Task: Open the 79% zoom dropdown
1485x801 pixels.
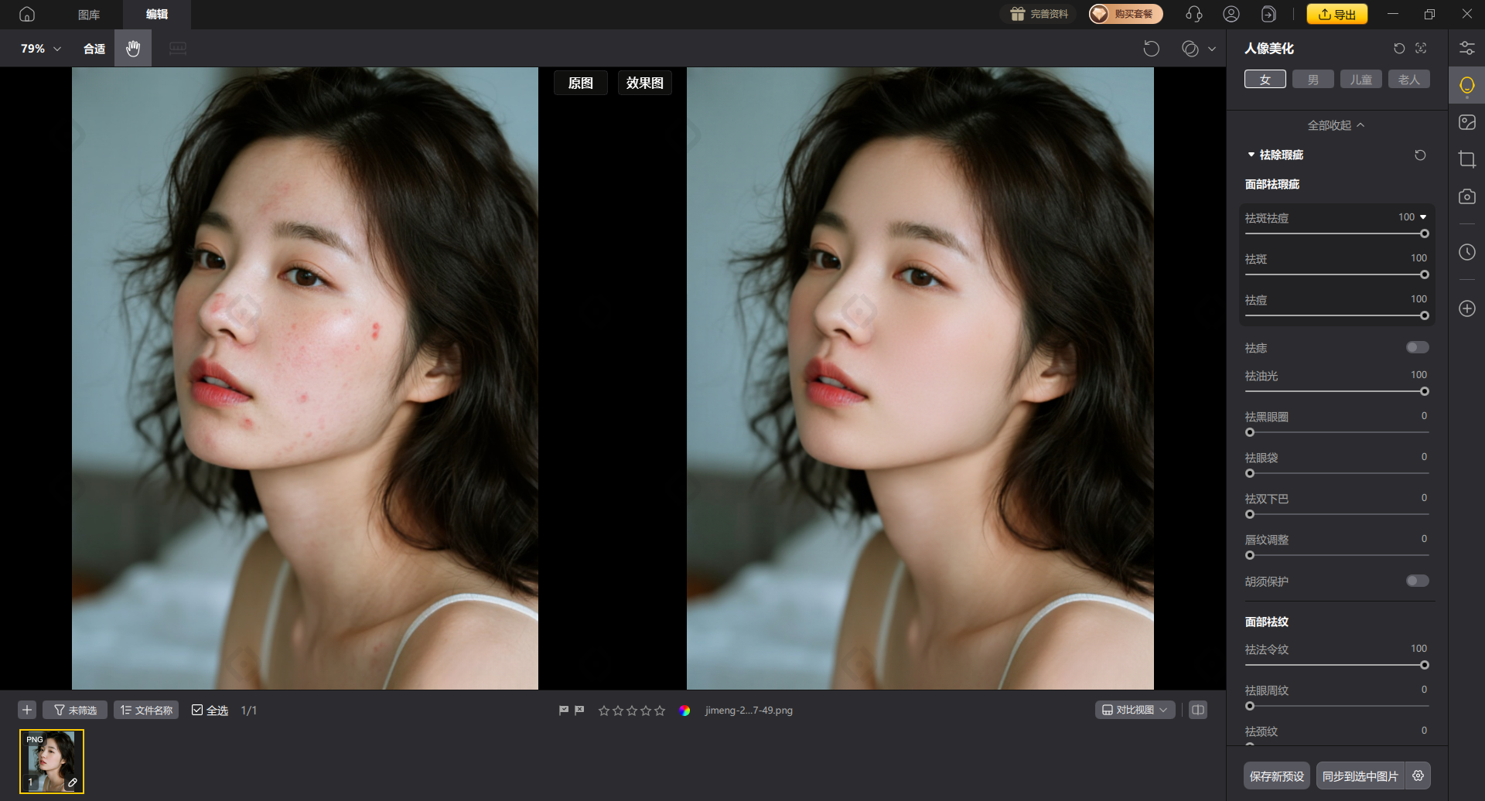Action: point(40,49)
